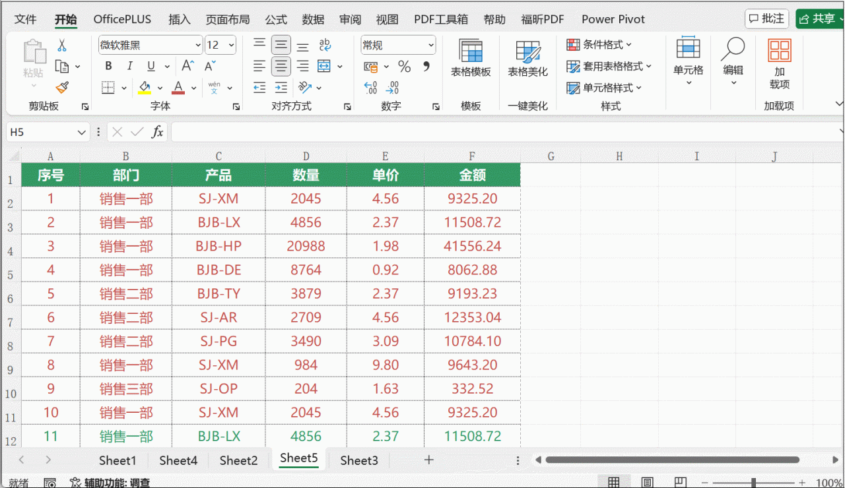Align text right
845x488 pixels.
tap(302, 66)
